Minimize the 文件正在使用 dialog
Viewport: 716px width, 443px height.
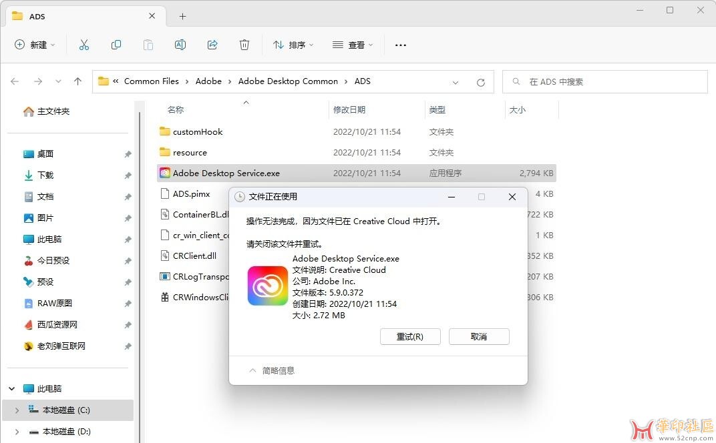[451, 197]
